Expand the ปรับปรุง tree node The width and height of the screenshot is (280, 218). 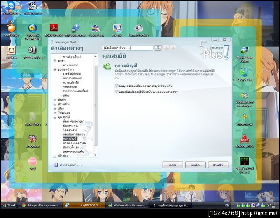(55, 156)
